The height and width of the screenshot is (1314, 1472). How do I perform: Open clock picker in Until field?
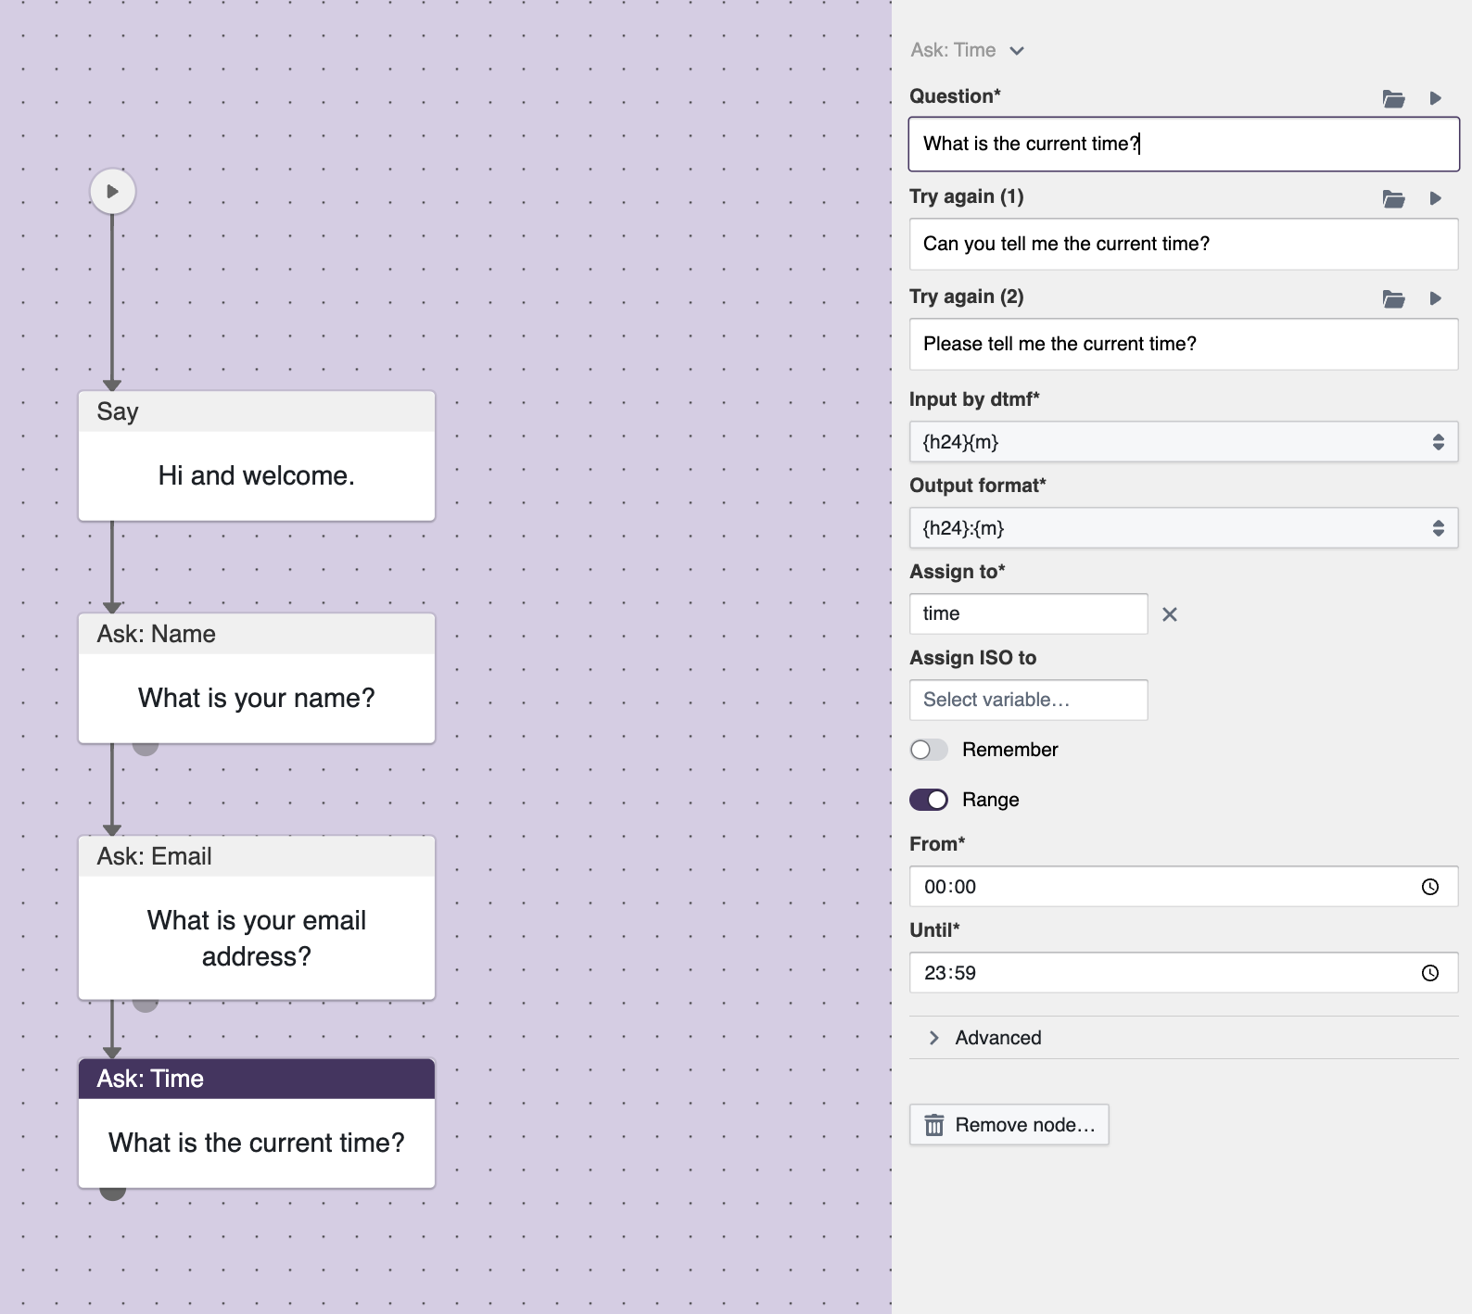coord(1429,973)
